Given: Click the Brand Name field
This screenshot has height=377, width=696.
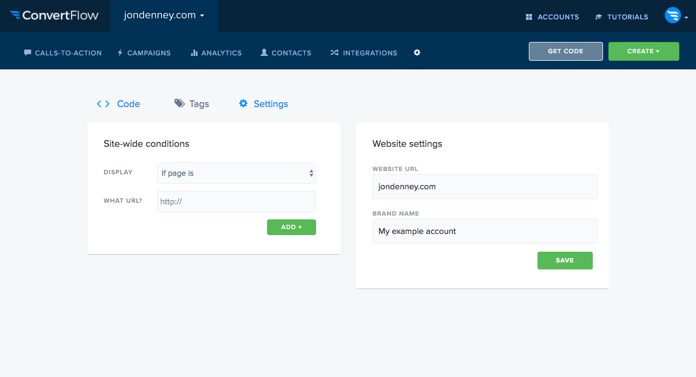Looking at the screenshot, I should tap(485, 231).
